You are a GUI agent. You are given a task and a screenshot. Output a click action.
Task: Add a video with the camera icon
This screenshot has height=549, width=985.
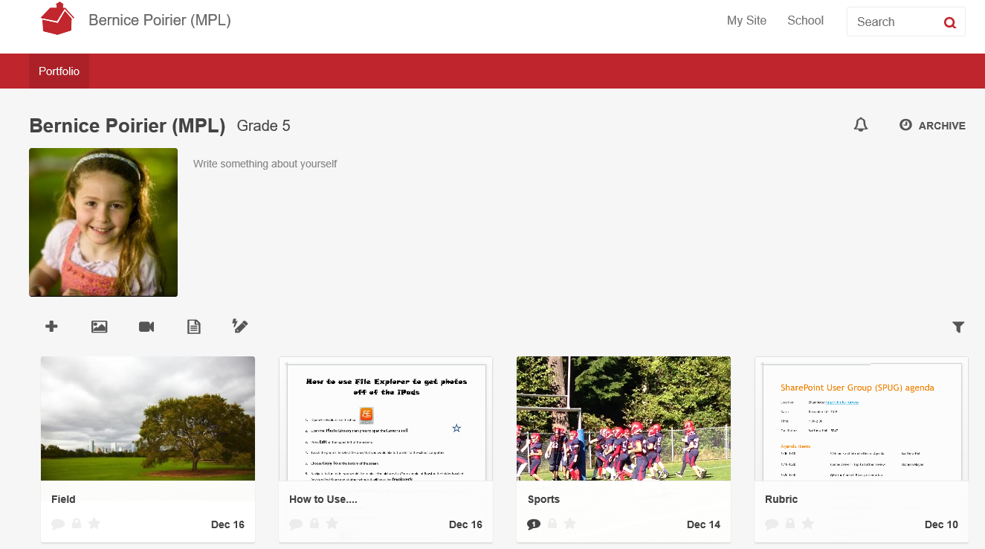(x=146, y=327)
